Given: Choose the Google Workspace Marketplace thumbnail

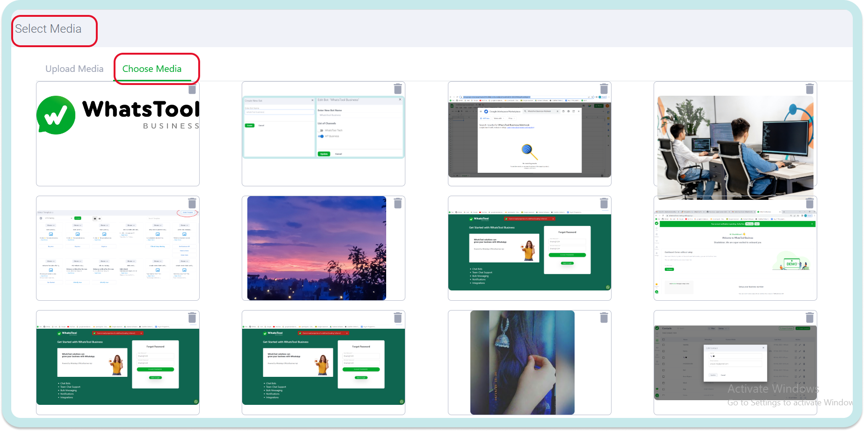Looking at the screenshot, I should tap(529, 136).
